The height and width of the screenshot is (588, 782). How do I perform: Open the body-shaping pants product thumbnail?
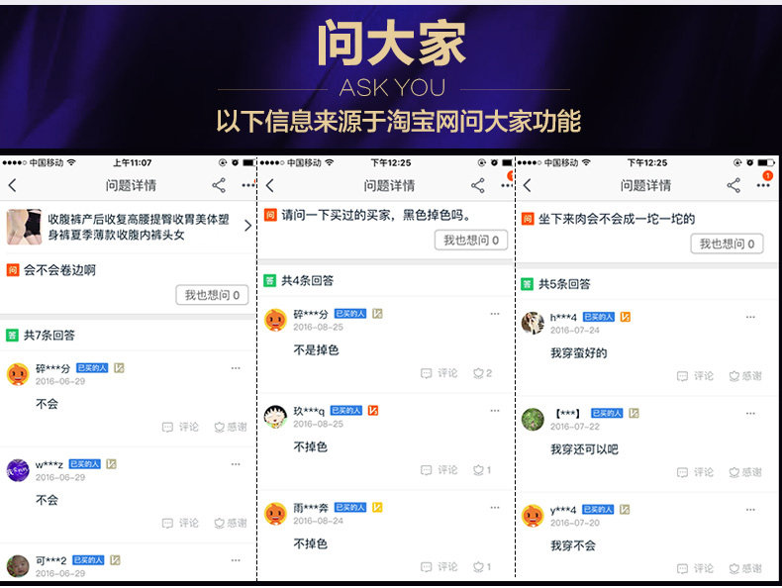(25, 227)
